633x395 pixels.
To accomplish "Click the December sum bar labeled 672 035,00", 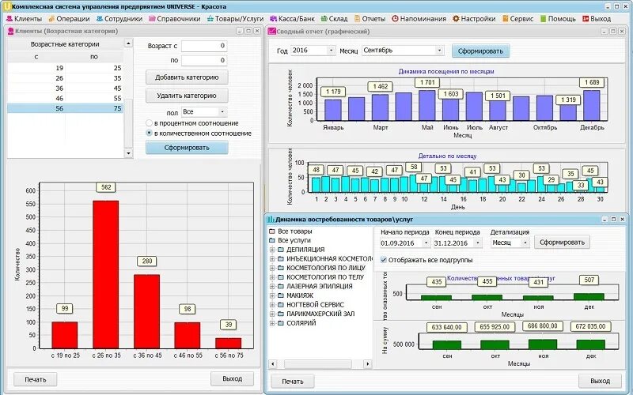I will pos(590,344).
